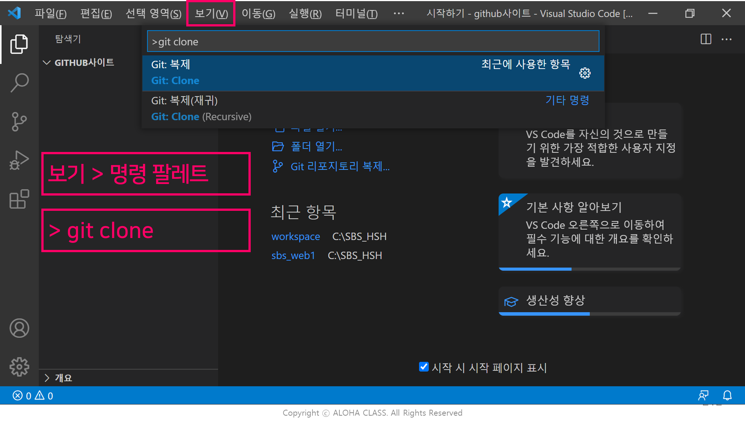Click the command palette input field
This screenshot has width=745, height=422.
point(373,41)
